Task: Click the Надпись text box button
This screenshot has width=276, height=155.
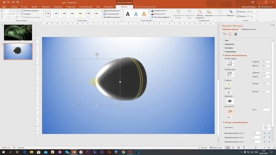Action: 26,14
